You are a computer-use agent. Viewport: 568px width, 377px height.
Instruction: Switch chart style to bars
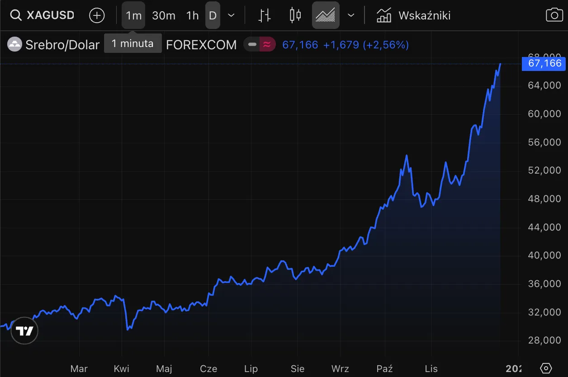coord(265,15)
